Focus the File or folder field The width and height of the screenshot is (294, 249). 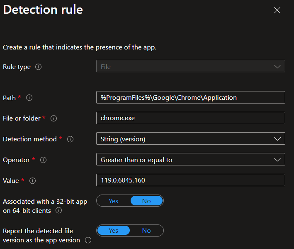click(191, 118)
